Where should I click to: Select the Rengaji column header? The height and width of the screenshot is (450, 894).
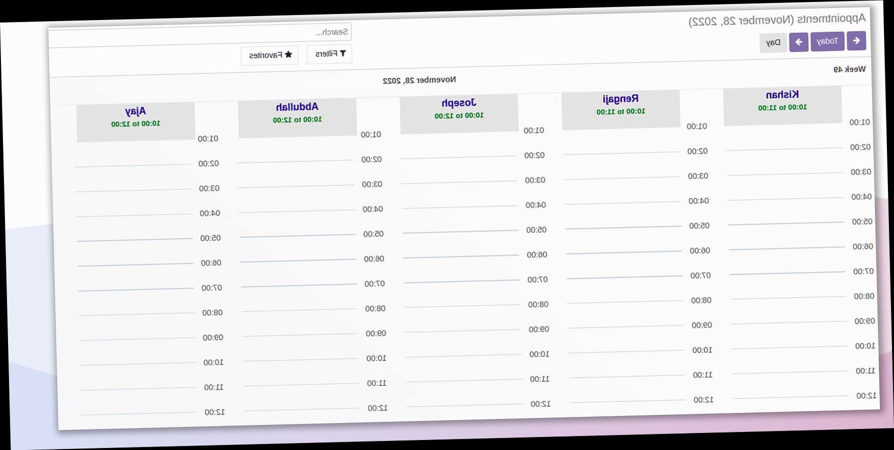pyautogui.click(x=620, y=104)
